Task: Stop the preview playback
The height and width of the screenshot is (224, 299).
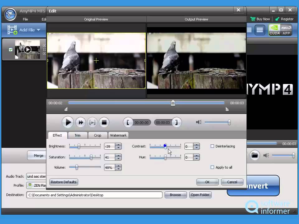Action: 104,122
